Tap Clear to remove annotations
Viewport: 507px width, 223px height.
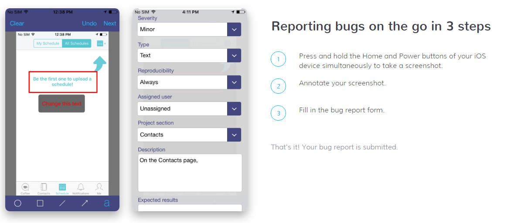click(x=17, y=24)
